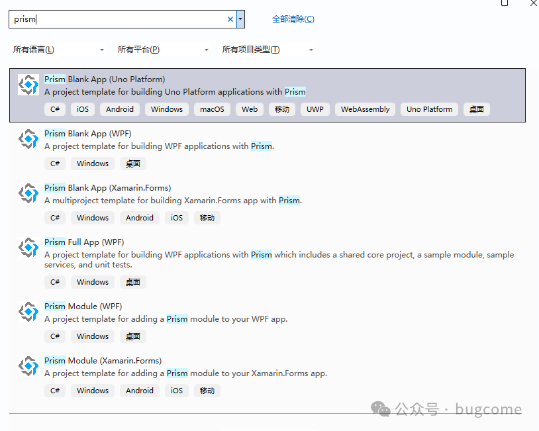Viewport: 539px width, 431px height.
Task: Click the UWP tag on Uno template
Action: (315, 109)
